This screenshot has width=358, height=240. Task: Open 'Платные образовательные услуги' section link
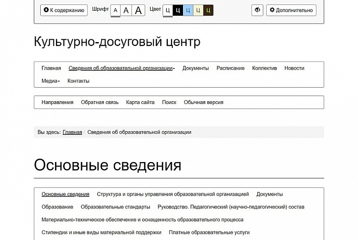(209, 232)
